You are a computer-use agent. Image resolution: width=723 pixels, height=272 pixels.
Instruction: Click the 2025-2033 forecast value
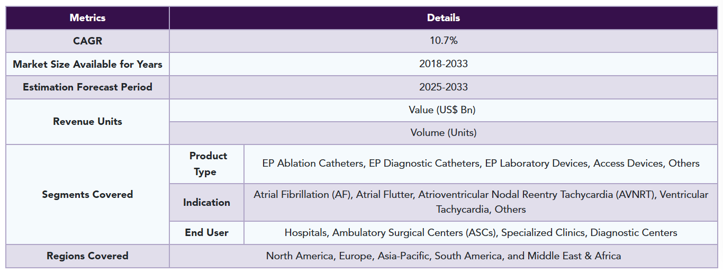click(x=444, y=87)
